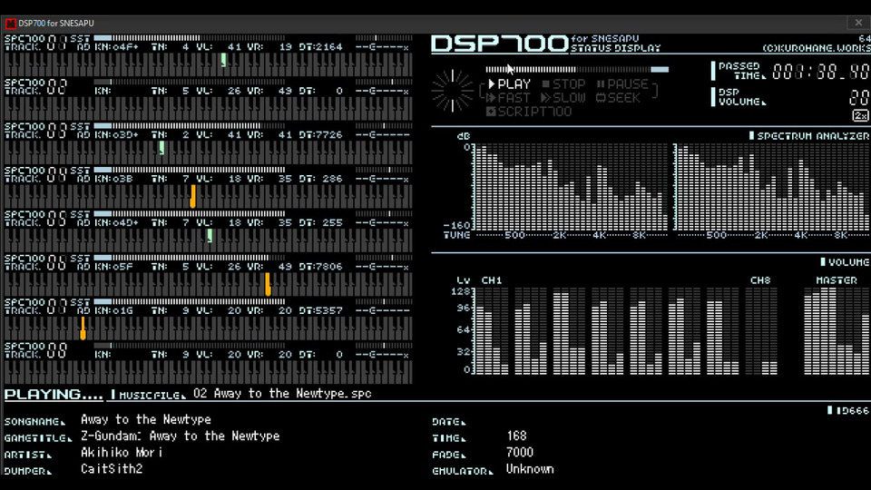Click the MASTER volume level meter

(837, 330)
